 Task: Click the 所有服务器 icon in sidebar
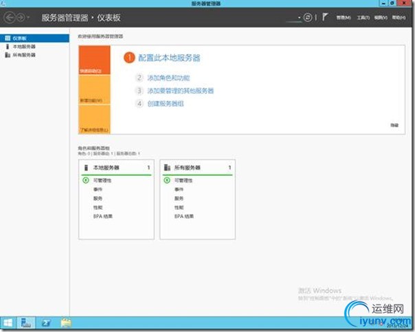pyautogui.click(x=8, y=55)
